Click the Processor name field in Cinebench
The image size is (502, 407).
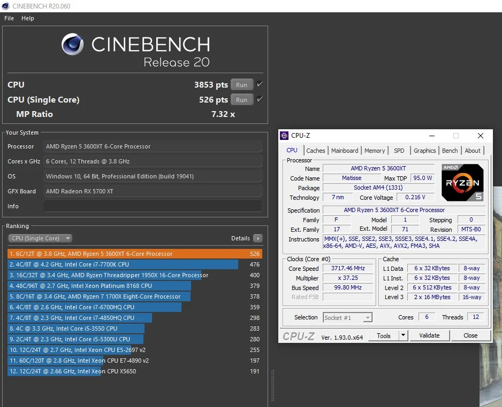tap(153, 147)
